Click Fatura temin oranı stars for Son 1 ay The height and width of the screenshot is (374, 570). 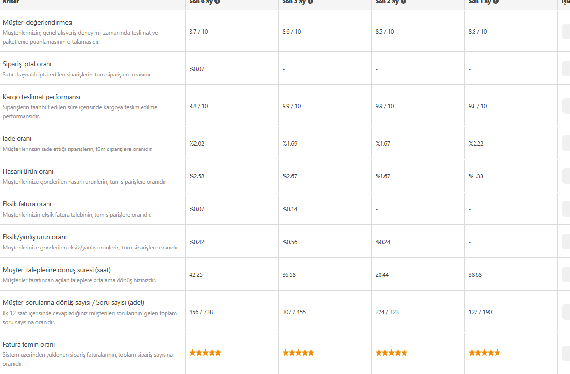coord(485,352)
